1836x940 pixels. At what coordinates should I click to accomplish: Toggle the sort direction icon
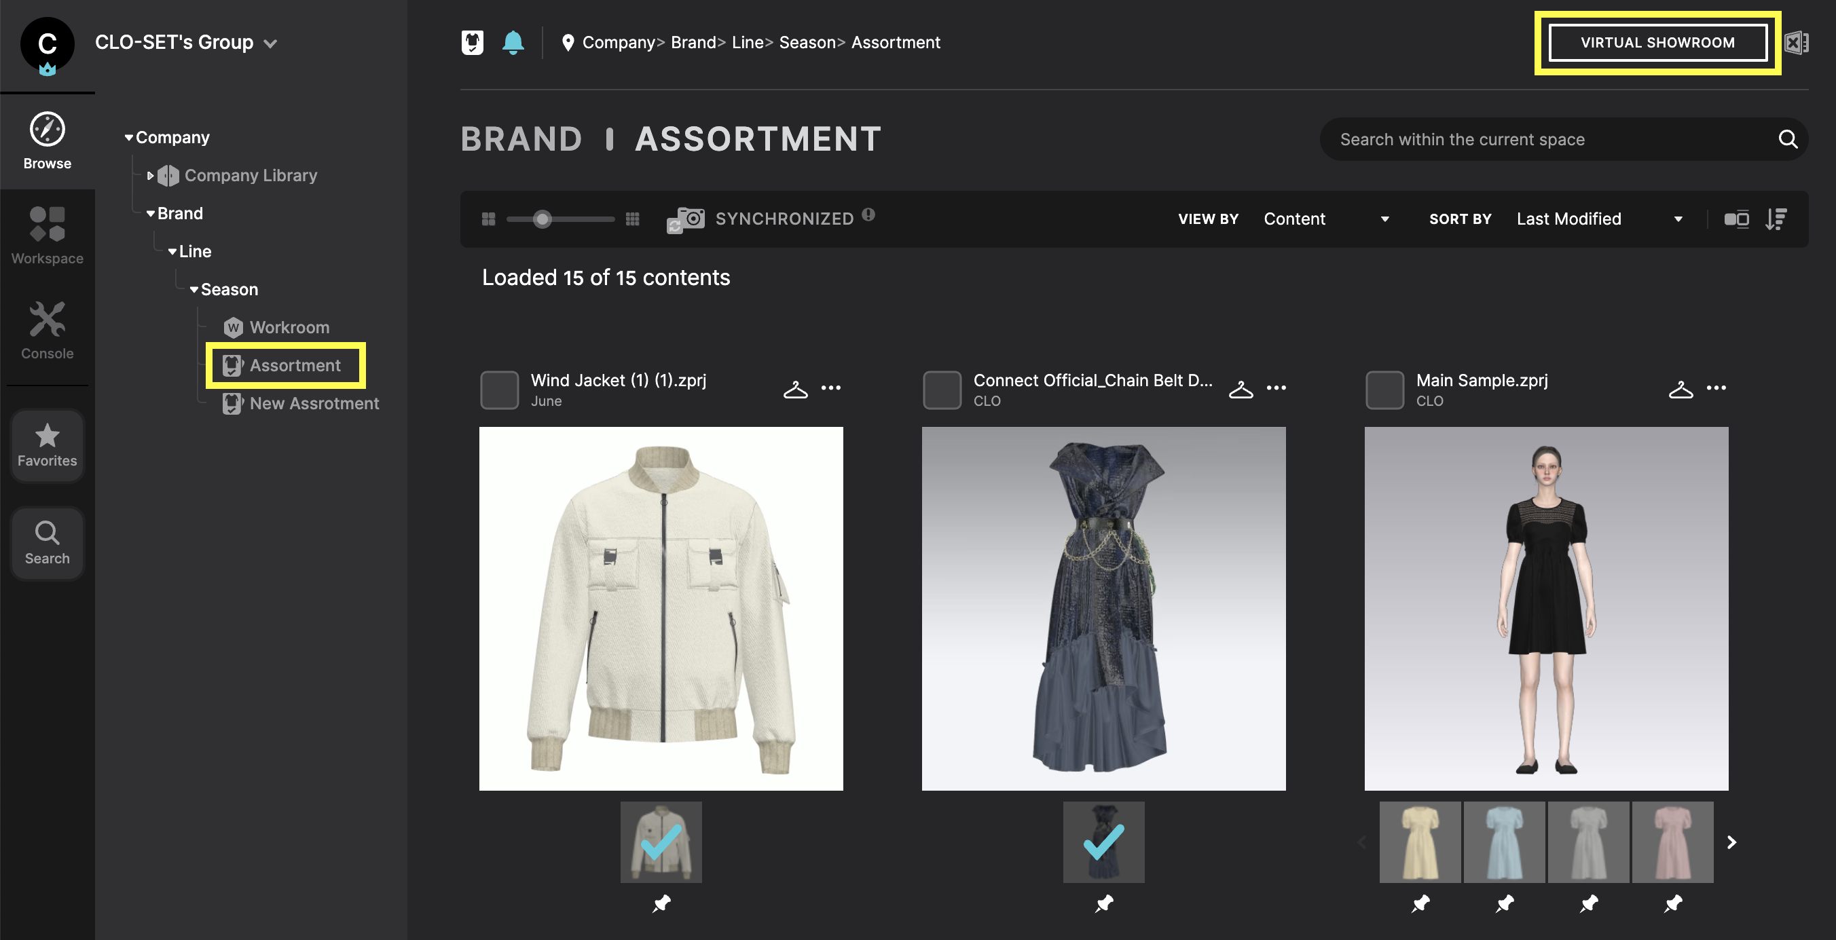tap(1776, 219)
